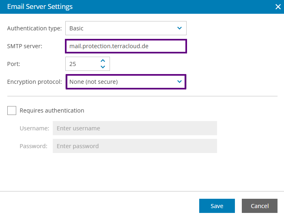Open the Encryption protocol dropdown
Screen dimensions: 284x219
[126, 82]
